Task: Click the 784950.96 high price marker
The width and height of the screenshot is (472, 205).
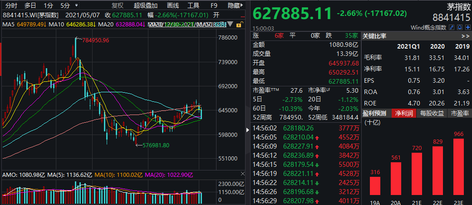Action: [x=96, y=40]
